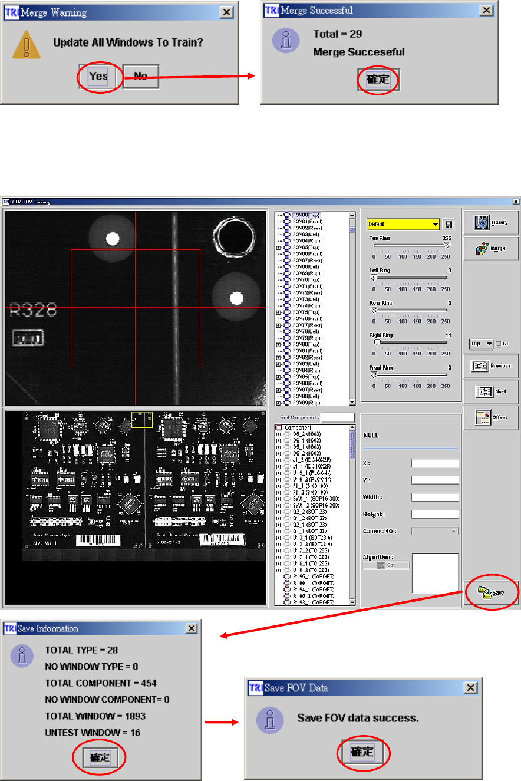521x781 pixels.
Task: Adjust the Rear Ring slider
Action: [410, 309]
